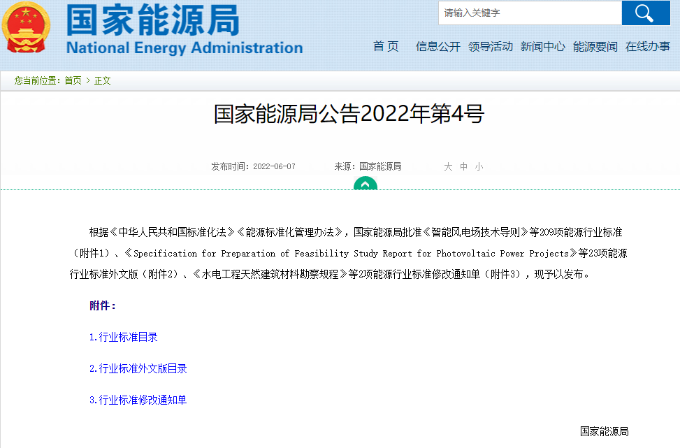Click 首页 breadcrumb link

73,80
